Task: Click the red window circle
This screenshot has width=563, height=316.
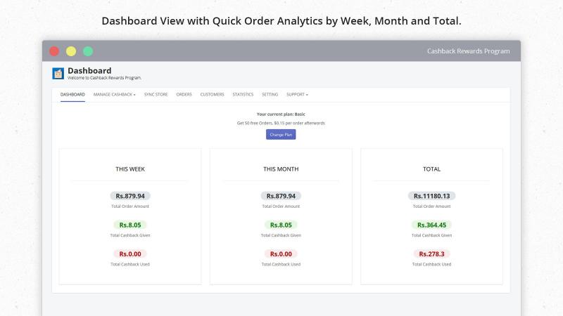Action: point(54,51)
